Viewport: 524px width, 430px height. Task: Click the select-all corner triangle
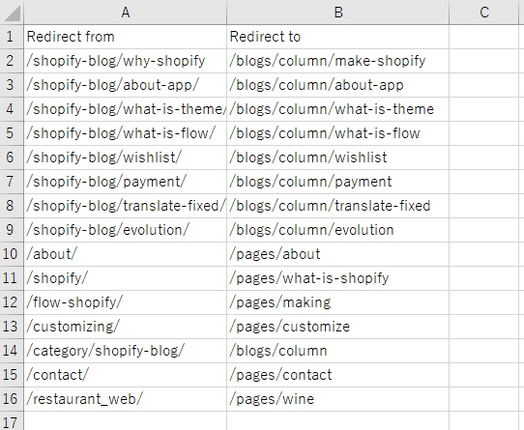pos(12,13)
